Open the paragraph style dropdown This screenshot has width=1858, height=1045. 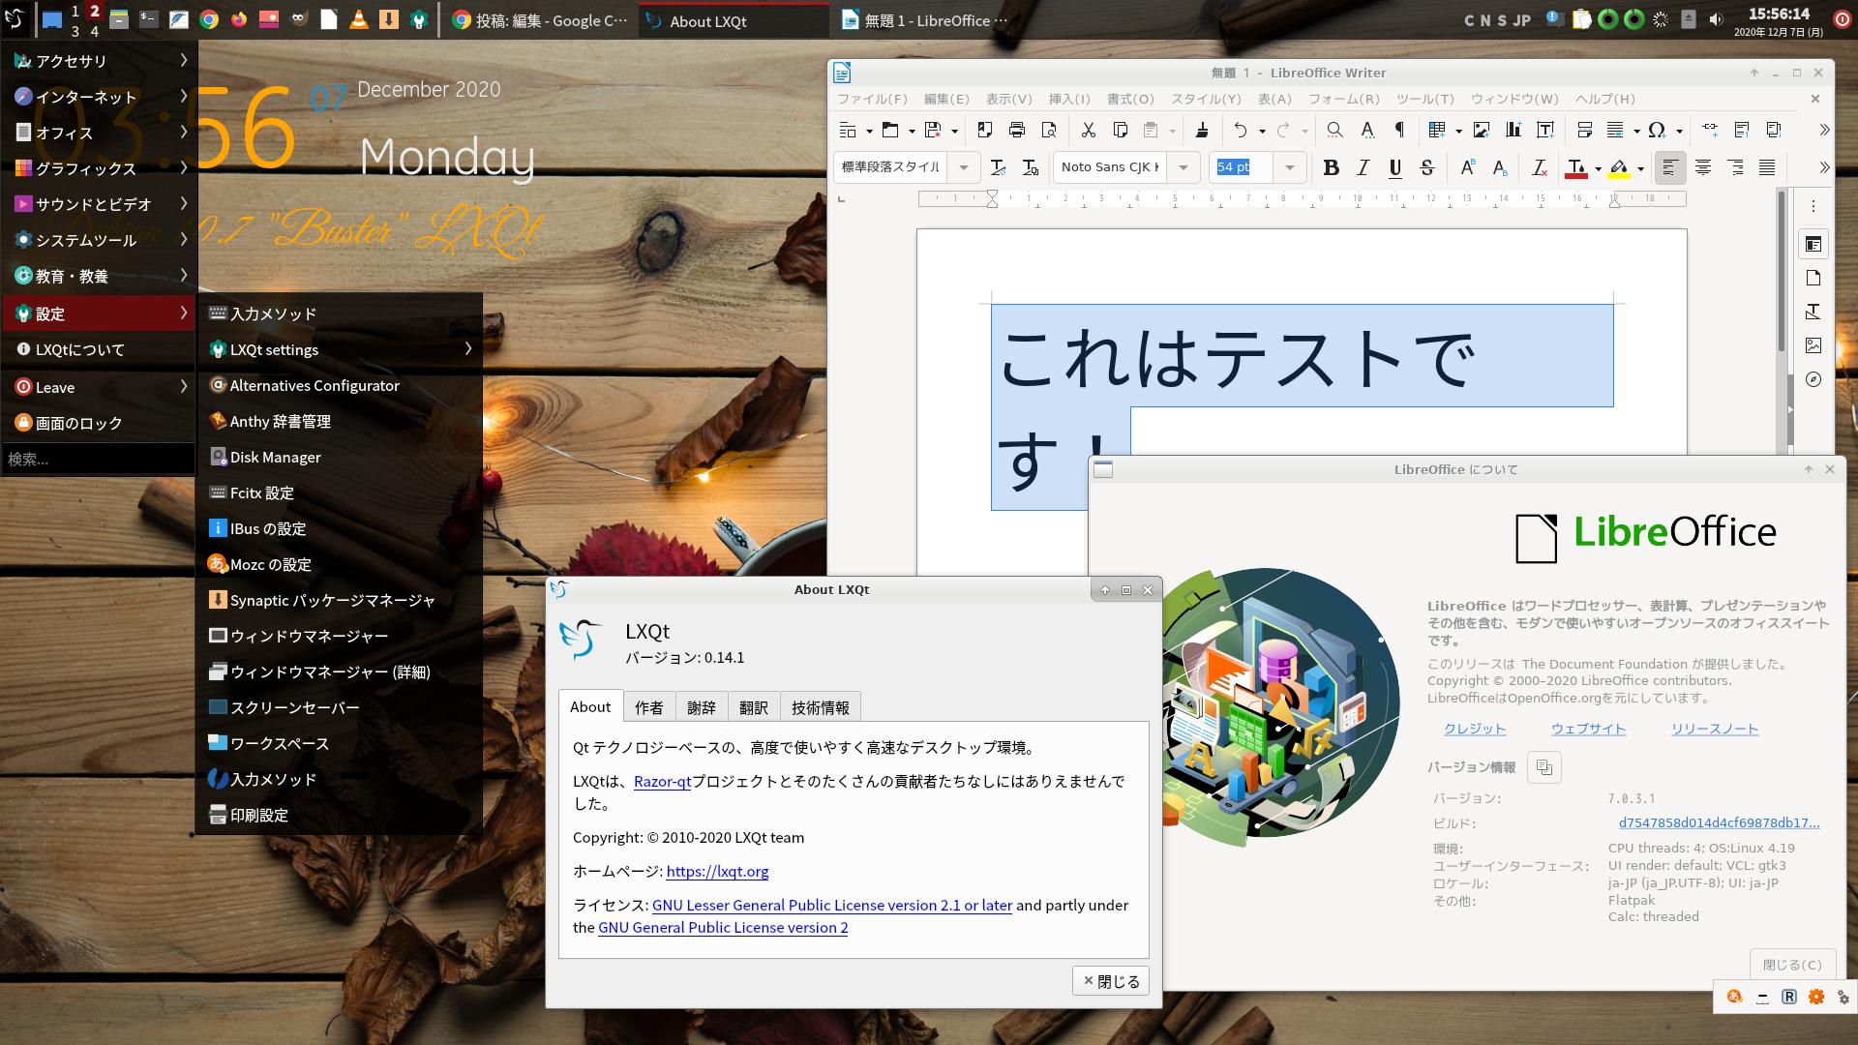click(963, 167)
